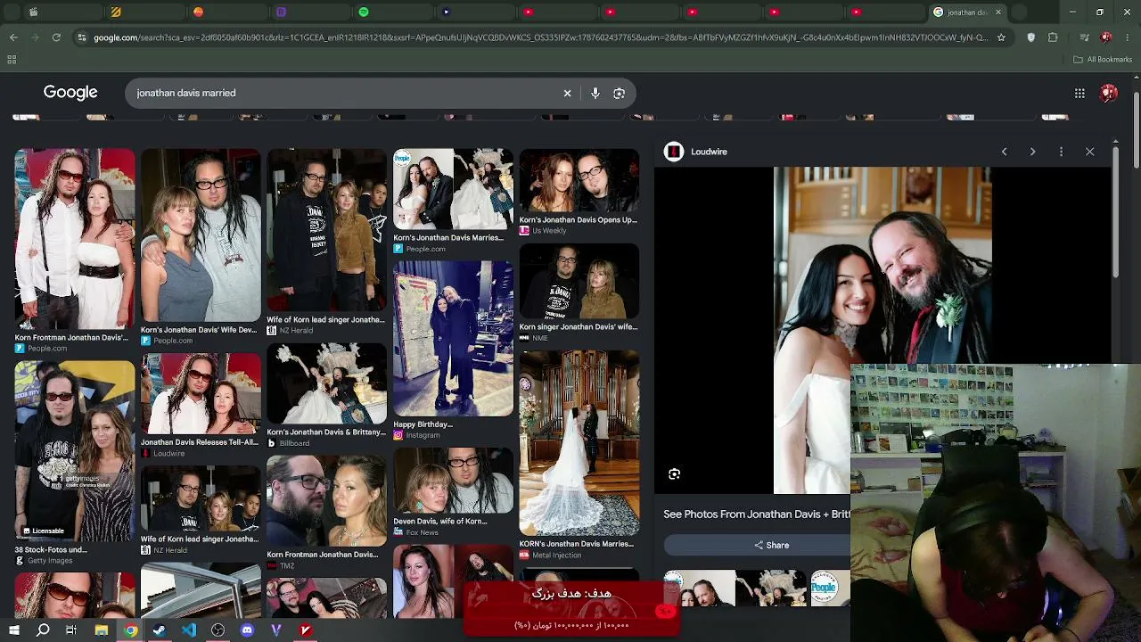Show the previous image in preview panel

point(1004,152)
